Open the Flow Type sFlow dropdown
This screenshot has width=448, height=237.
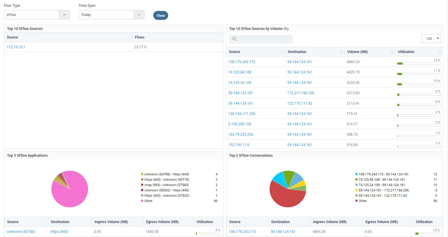click(x=37, y=15)
